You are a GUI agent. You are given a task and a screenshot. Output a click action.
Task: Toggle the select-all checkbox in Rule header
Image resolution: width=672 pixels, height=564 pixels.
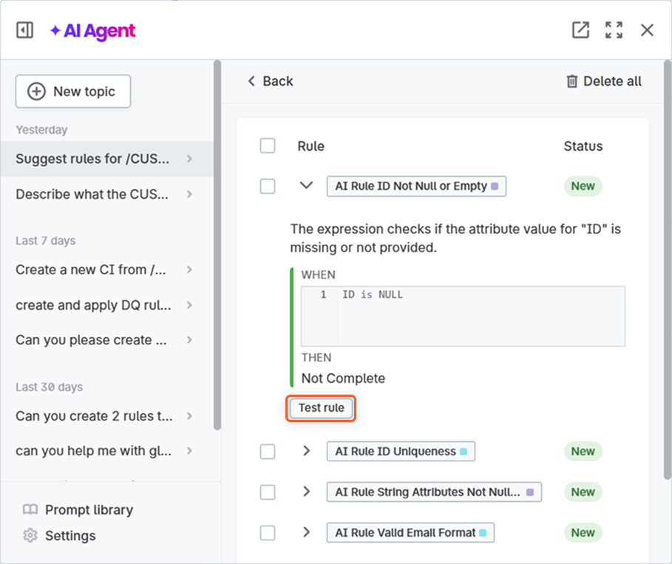point(268,146)
